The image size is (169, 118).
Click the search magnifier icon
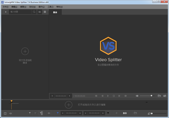[34, 12]
